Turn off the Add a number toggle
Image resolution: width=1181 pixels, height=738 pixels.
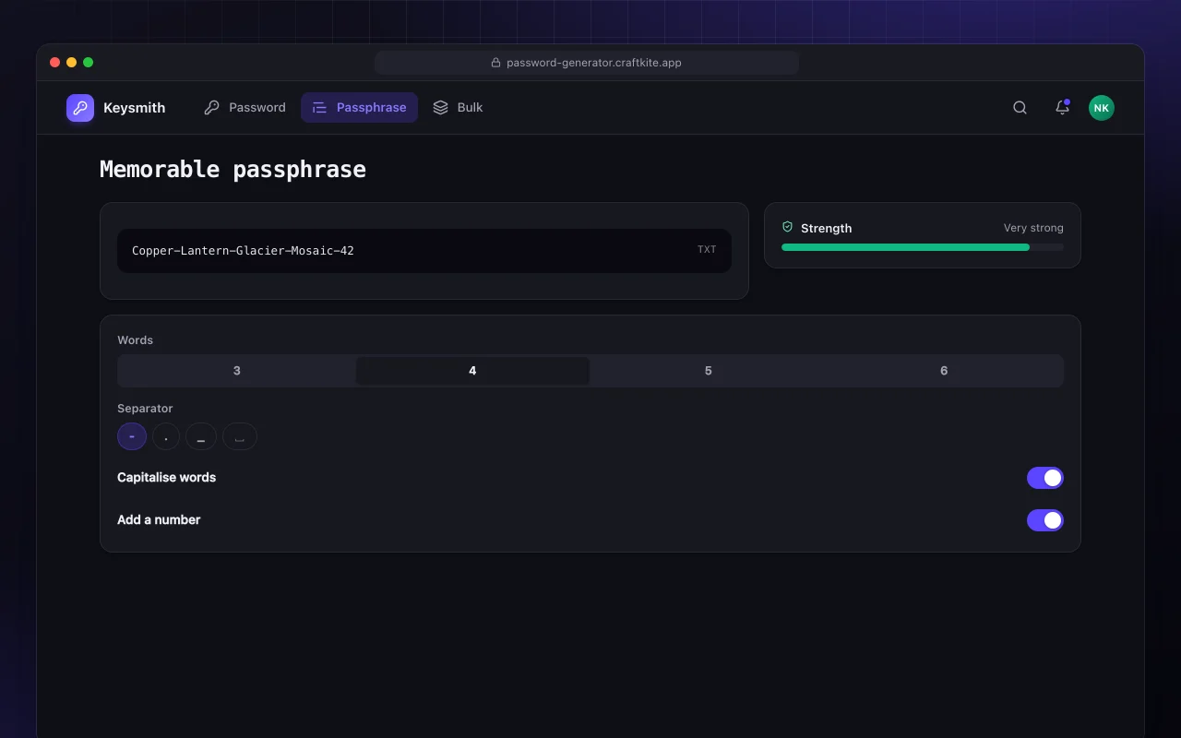point(1045,520)
